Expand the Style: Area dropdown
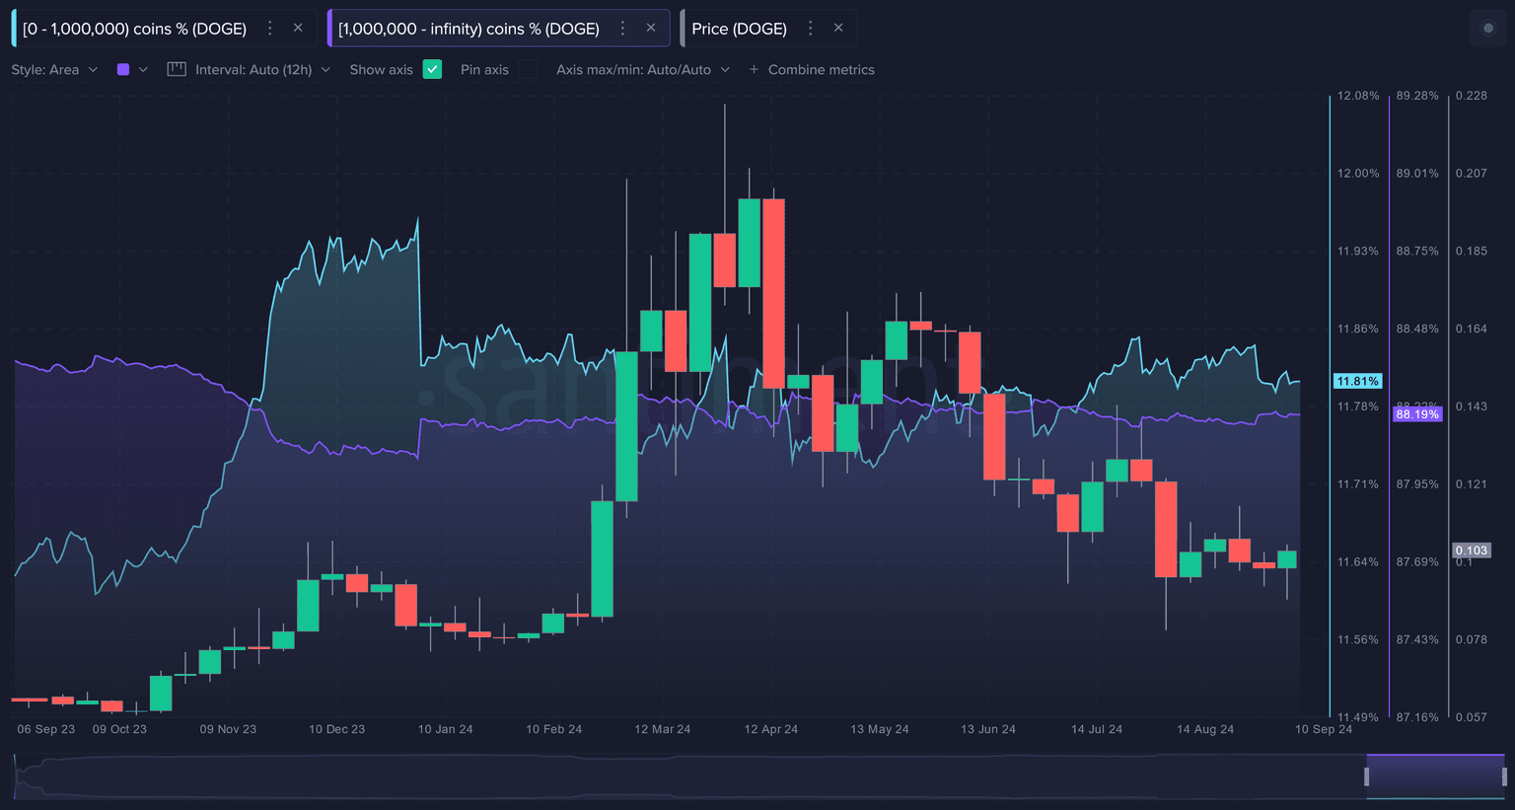The width and height of the screenshot is (1515, 810). (54, 69)
